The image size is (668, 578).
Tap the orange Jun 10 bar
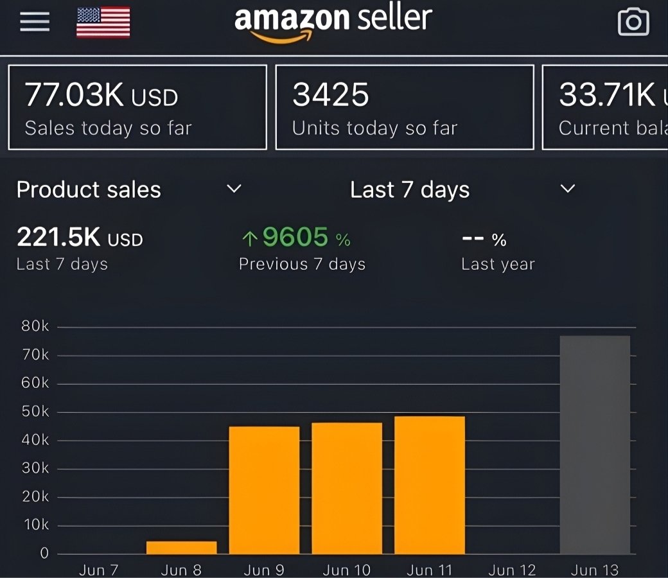347,488
